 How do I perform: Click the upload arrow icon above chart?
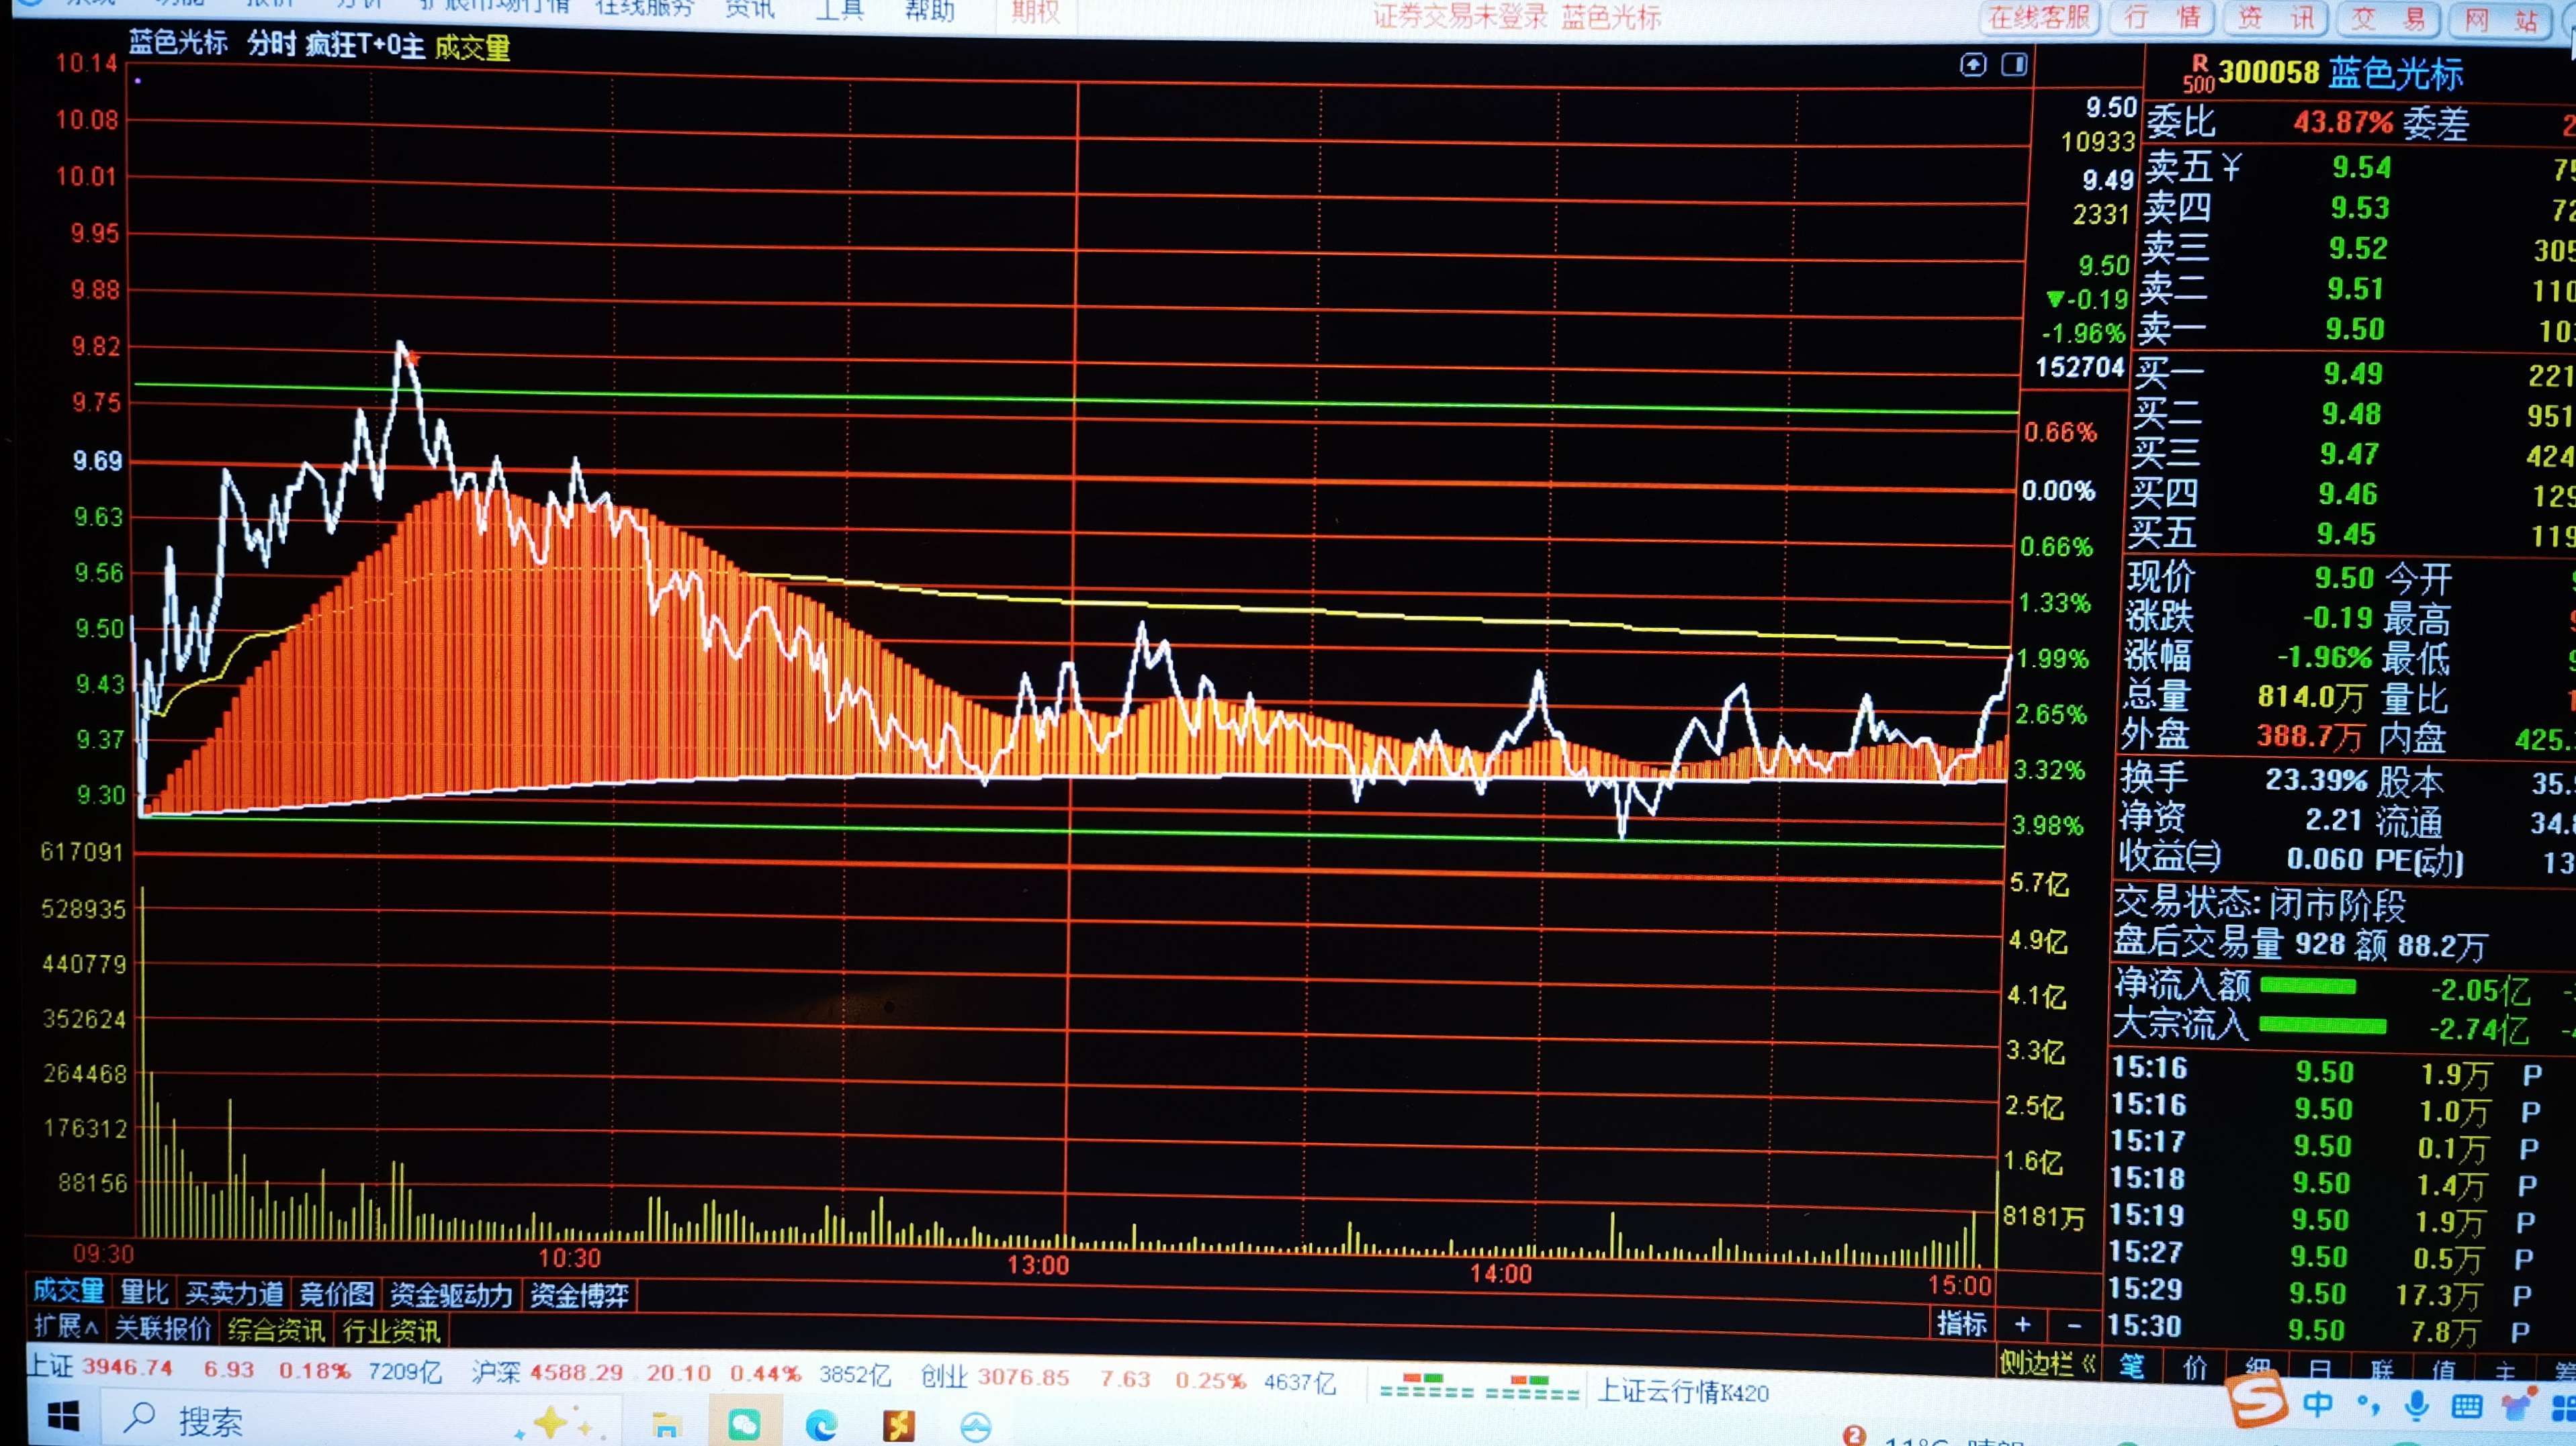(1972, 66)
